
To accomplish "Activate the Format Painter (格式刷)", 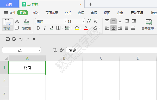I will [26, 25].
